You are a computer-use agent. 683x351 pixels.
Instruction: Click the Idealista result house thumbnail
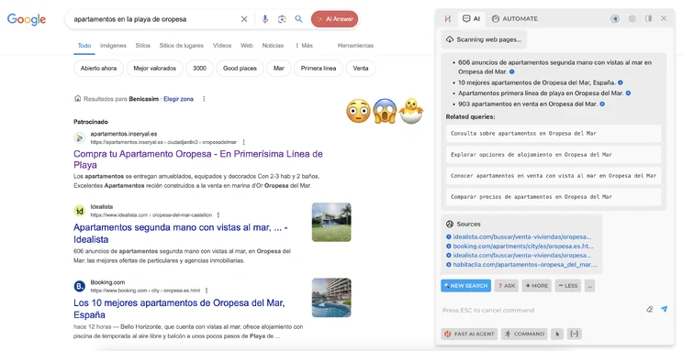coord(331,223)
